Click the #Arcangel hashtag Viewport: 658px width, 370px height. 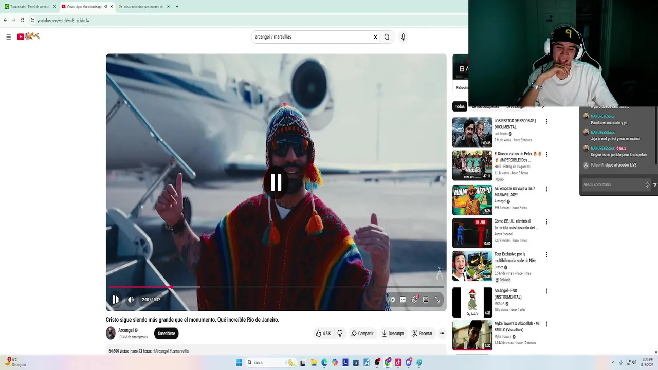tap(160, 351)
